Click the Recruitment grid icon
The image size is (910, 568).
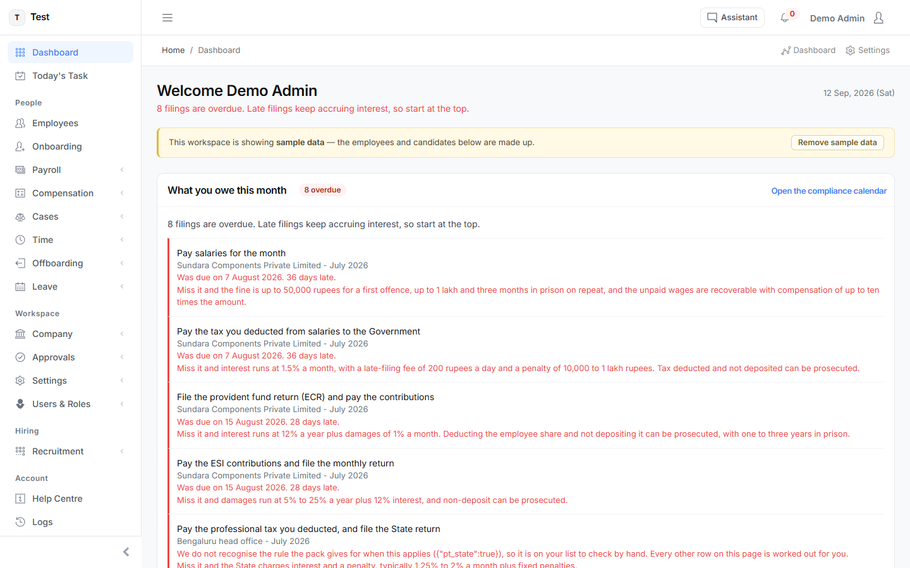[20, 451]
